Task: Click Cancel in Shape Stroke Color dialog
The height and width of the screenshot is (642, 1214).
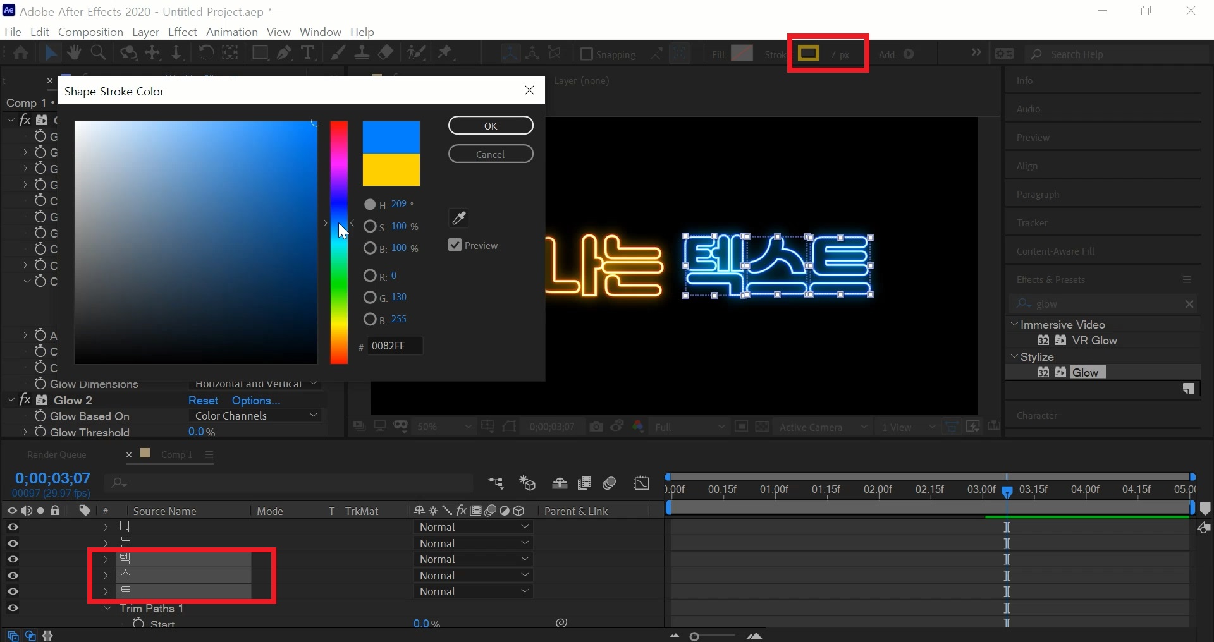Action: pos(491,154)
